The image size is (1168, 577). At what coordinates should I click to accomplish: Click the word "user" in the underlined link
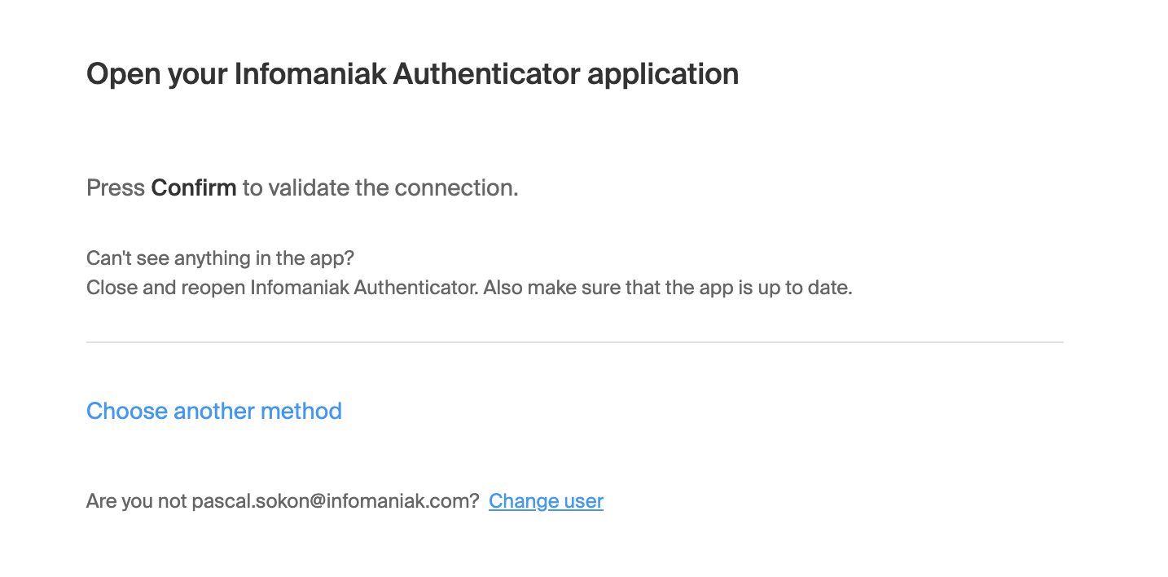[583, 500]
